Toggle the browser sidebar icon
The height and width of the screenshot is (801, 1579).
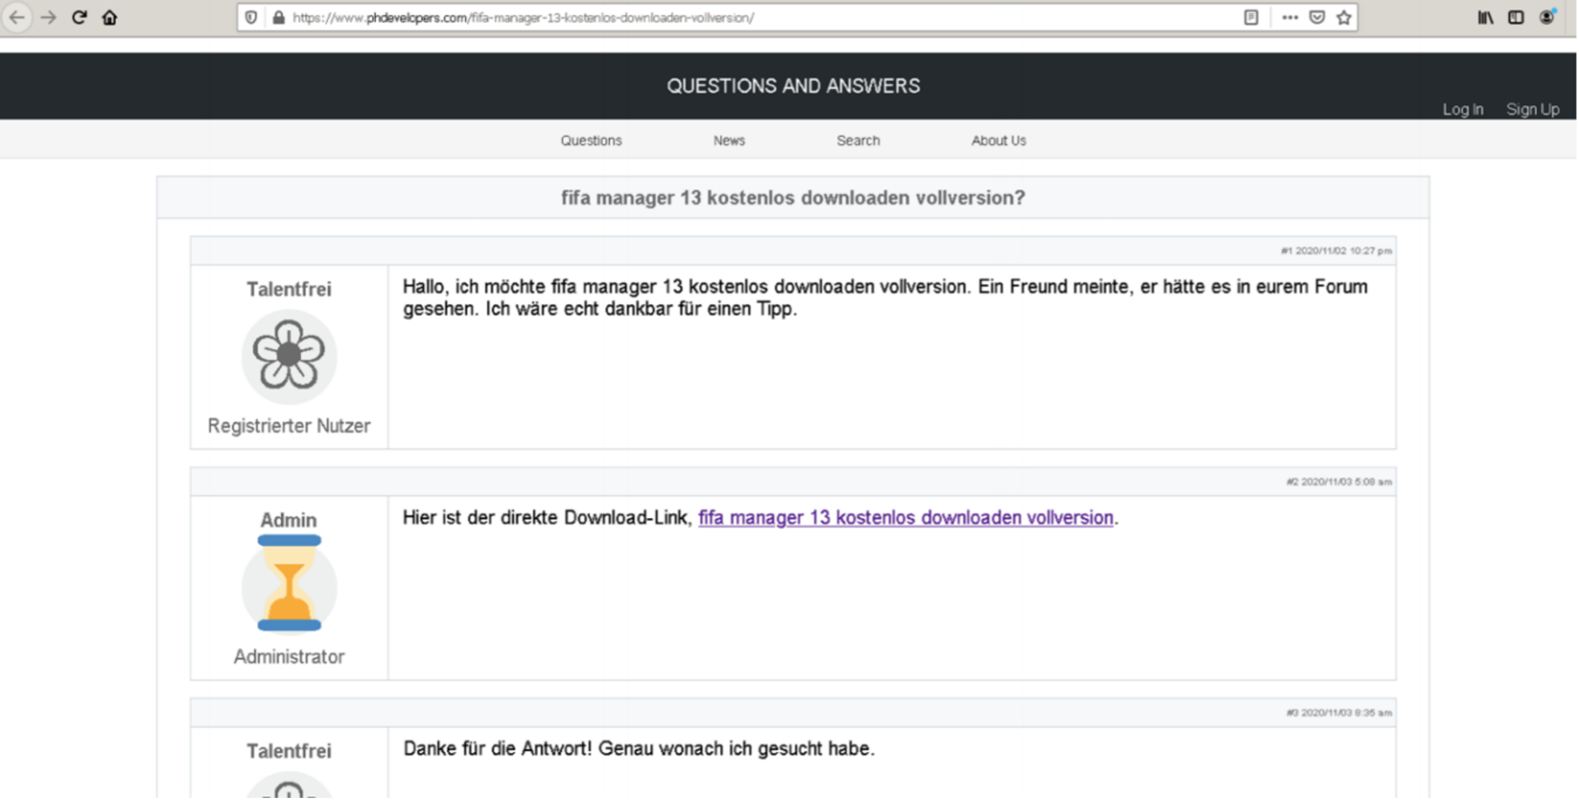[x=1516, y=18]
